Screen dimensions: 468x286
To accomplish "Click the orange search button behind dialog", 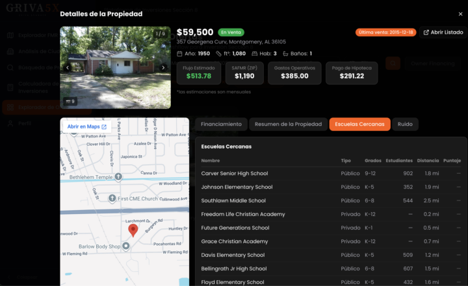I will point(393,63).
